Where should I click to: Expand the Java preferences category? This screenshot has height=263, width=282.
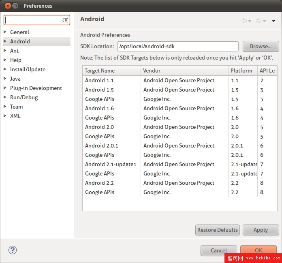point(5,79)
